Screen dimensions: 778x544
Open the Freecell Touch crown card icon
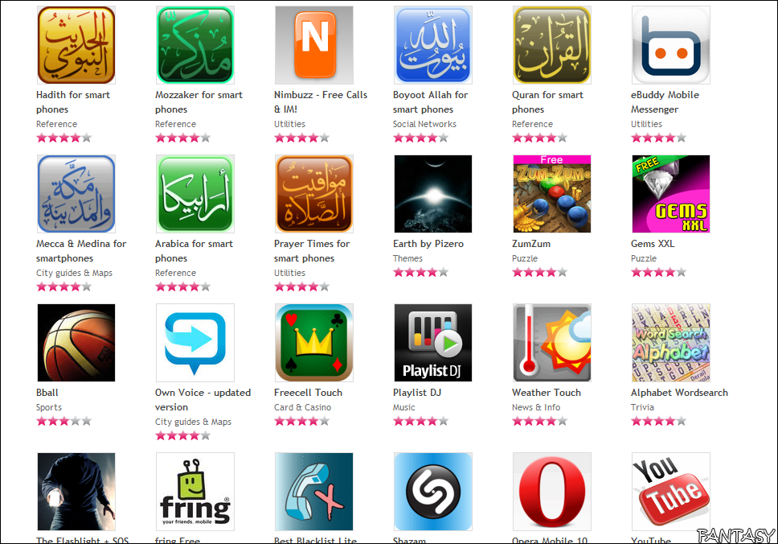click(314, 343)
